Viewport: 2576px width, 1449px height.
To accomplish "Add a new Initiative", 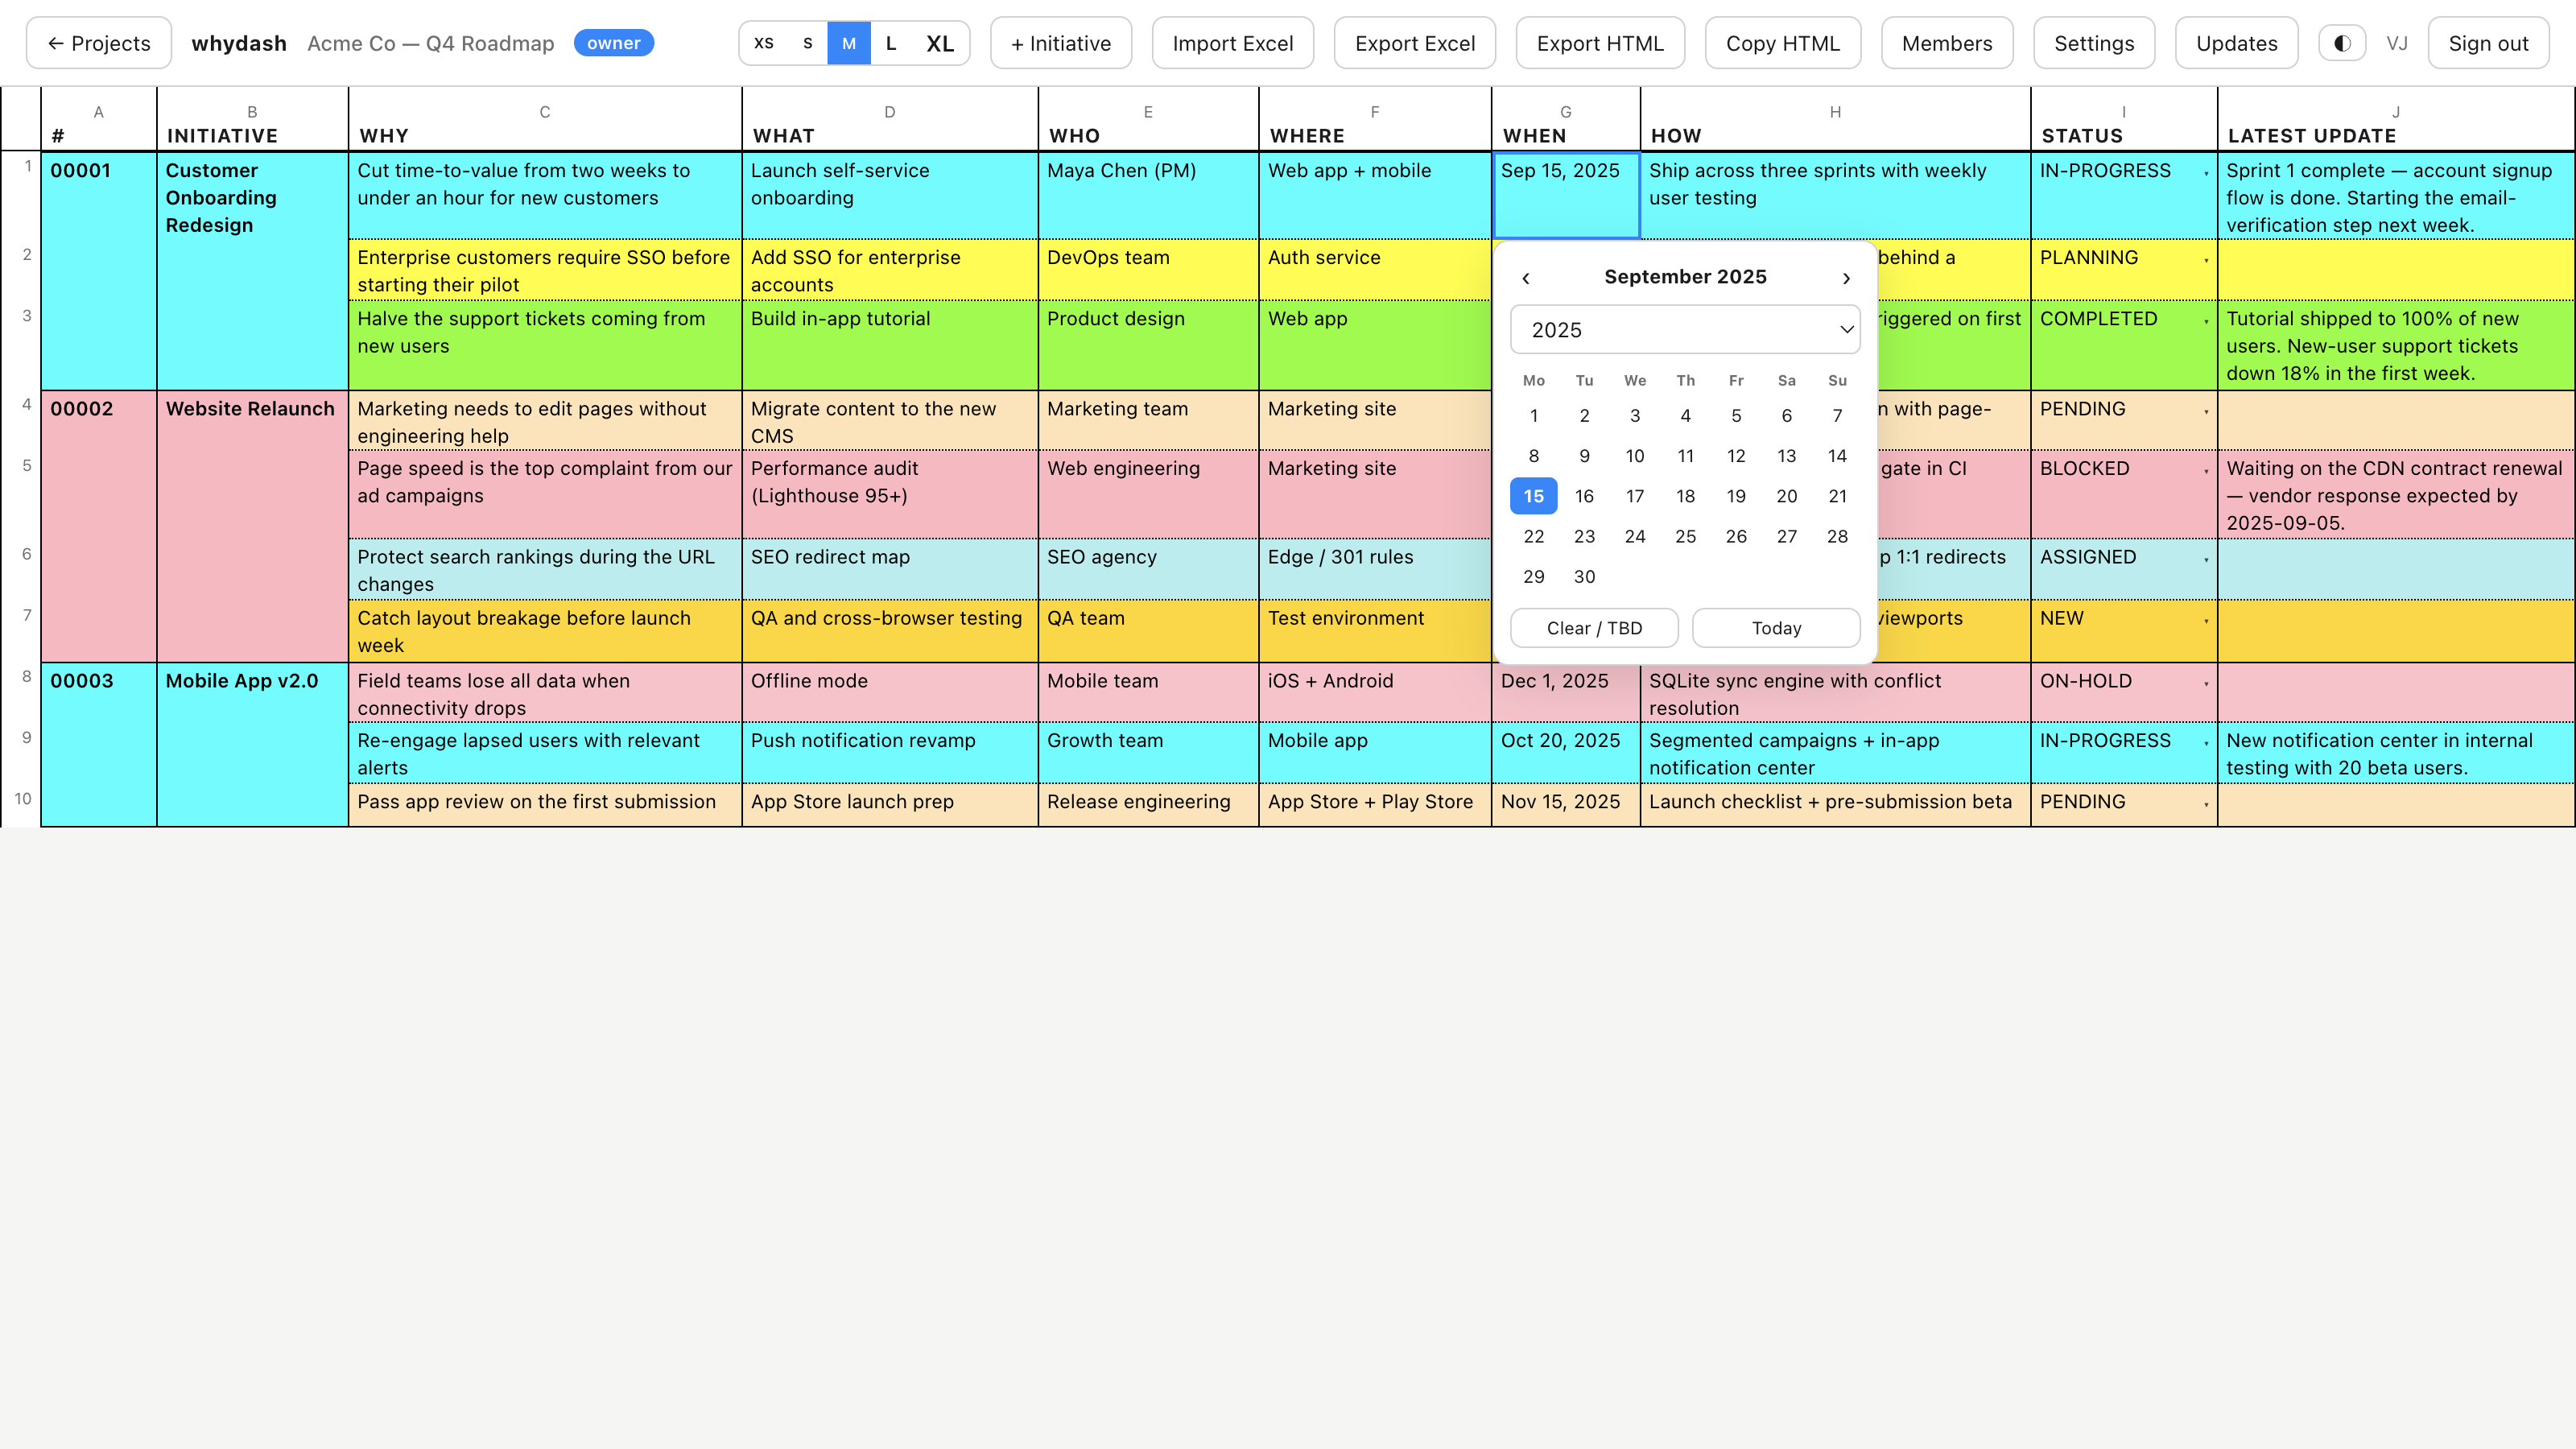I will pos(1061,43).
